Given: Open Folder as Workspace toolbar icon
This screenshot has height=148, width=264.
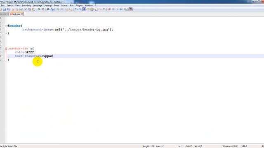Looking at the screenshot, I should click(x=100, y=9).
